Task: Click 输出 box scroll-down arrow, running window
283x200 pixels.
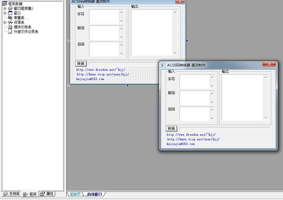Action: 266,118
